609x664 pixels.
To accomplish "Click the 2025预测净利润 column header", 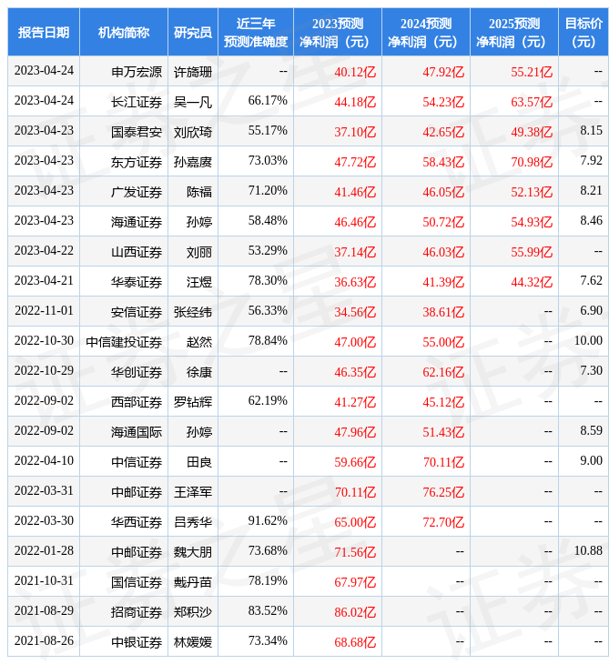I will [514, 32].
